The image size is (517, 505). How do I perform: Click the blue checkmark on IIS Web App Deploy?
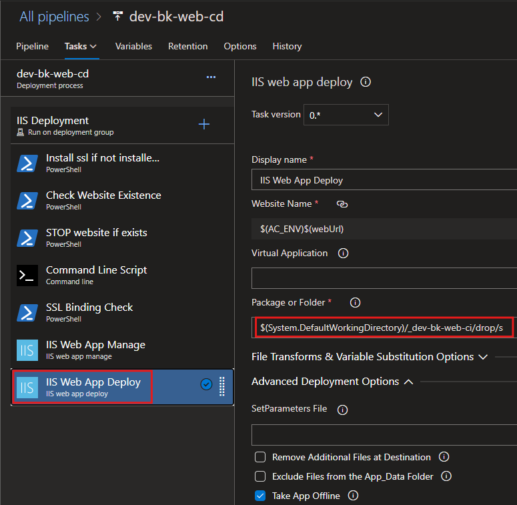tap(206, 384)
